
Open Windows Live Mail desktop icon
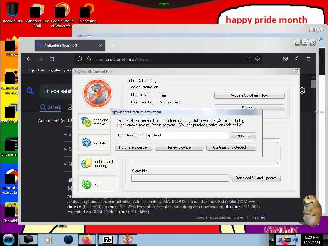[x=37, y=15]
